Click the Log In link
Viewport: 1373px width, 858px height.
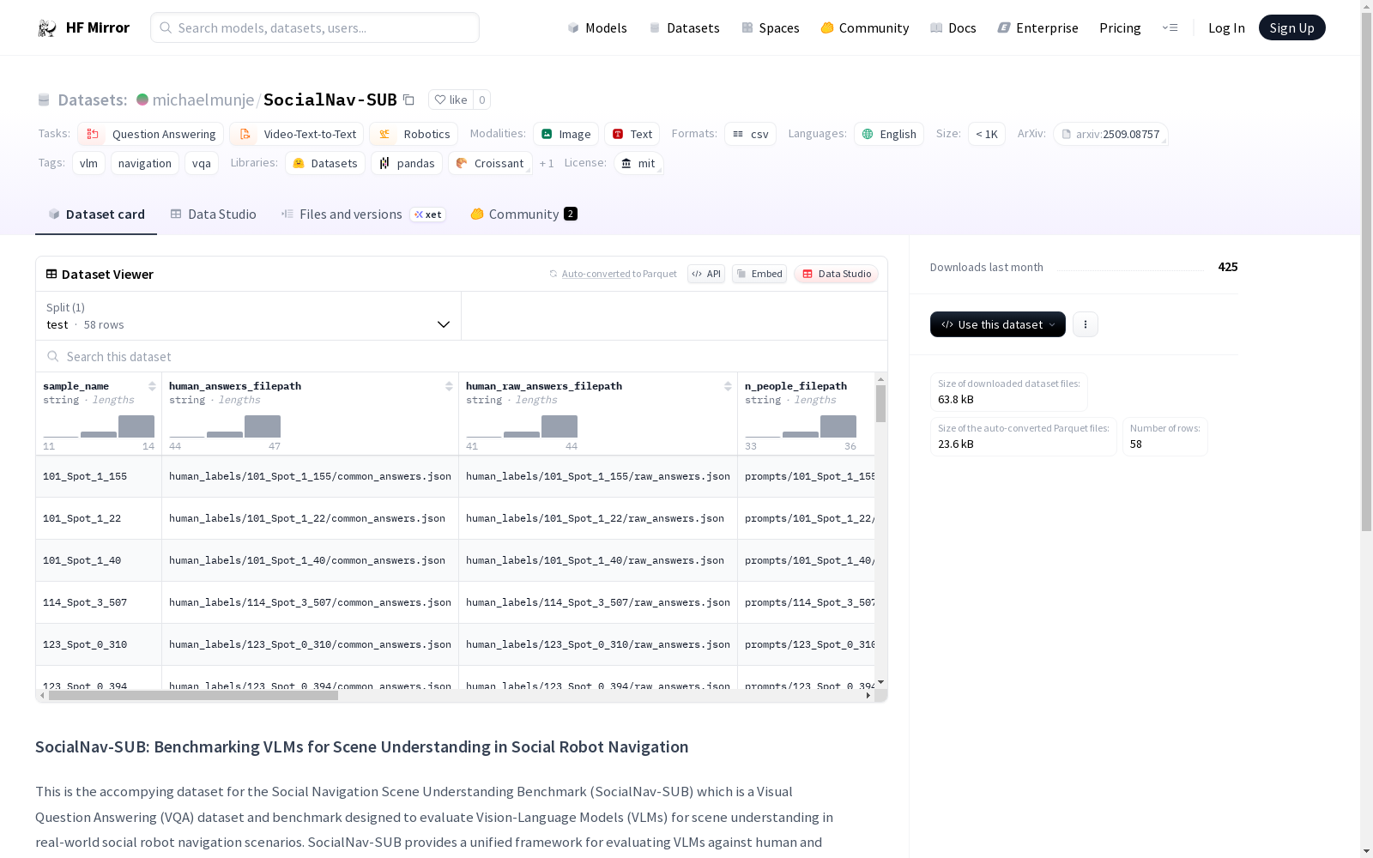pos(1226,27)
